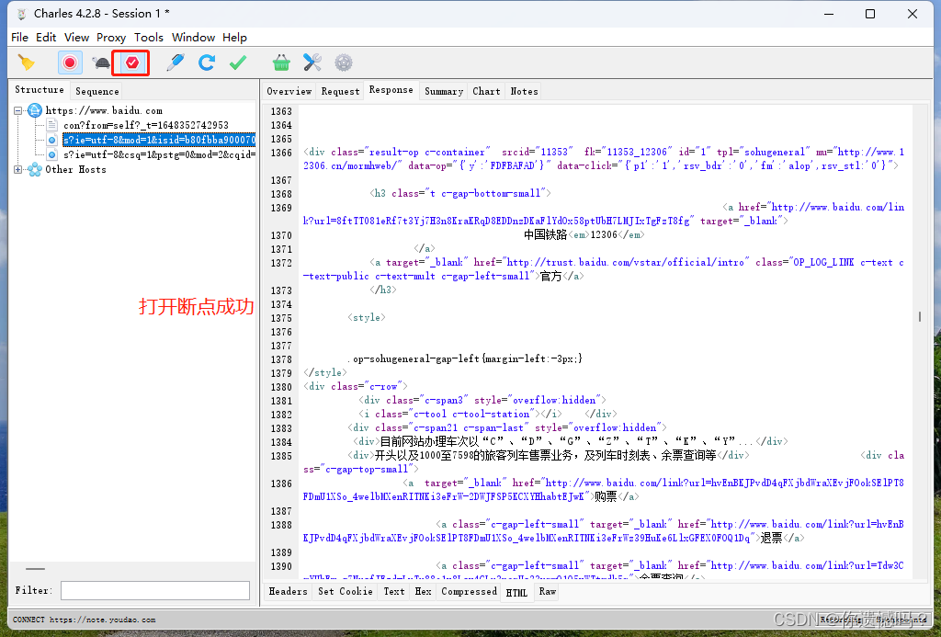Select the Other Hosts entry
Image resolution: width=941 pixels, height=637 pixels.
point(75,169)
